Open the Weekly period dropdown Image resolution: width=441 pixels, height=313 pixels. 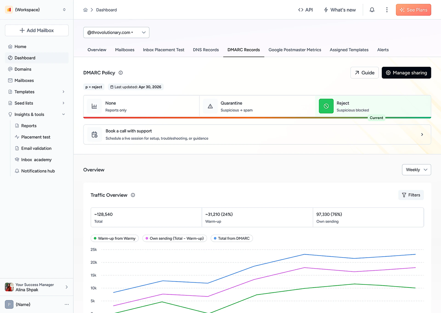[x=417, y=170]
